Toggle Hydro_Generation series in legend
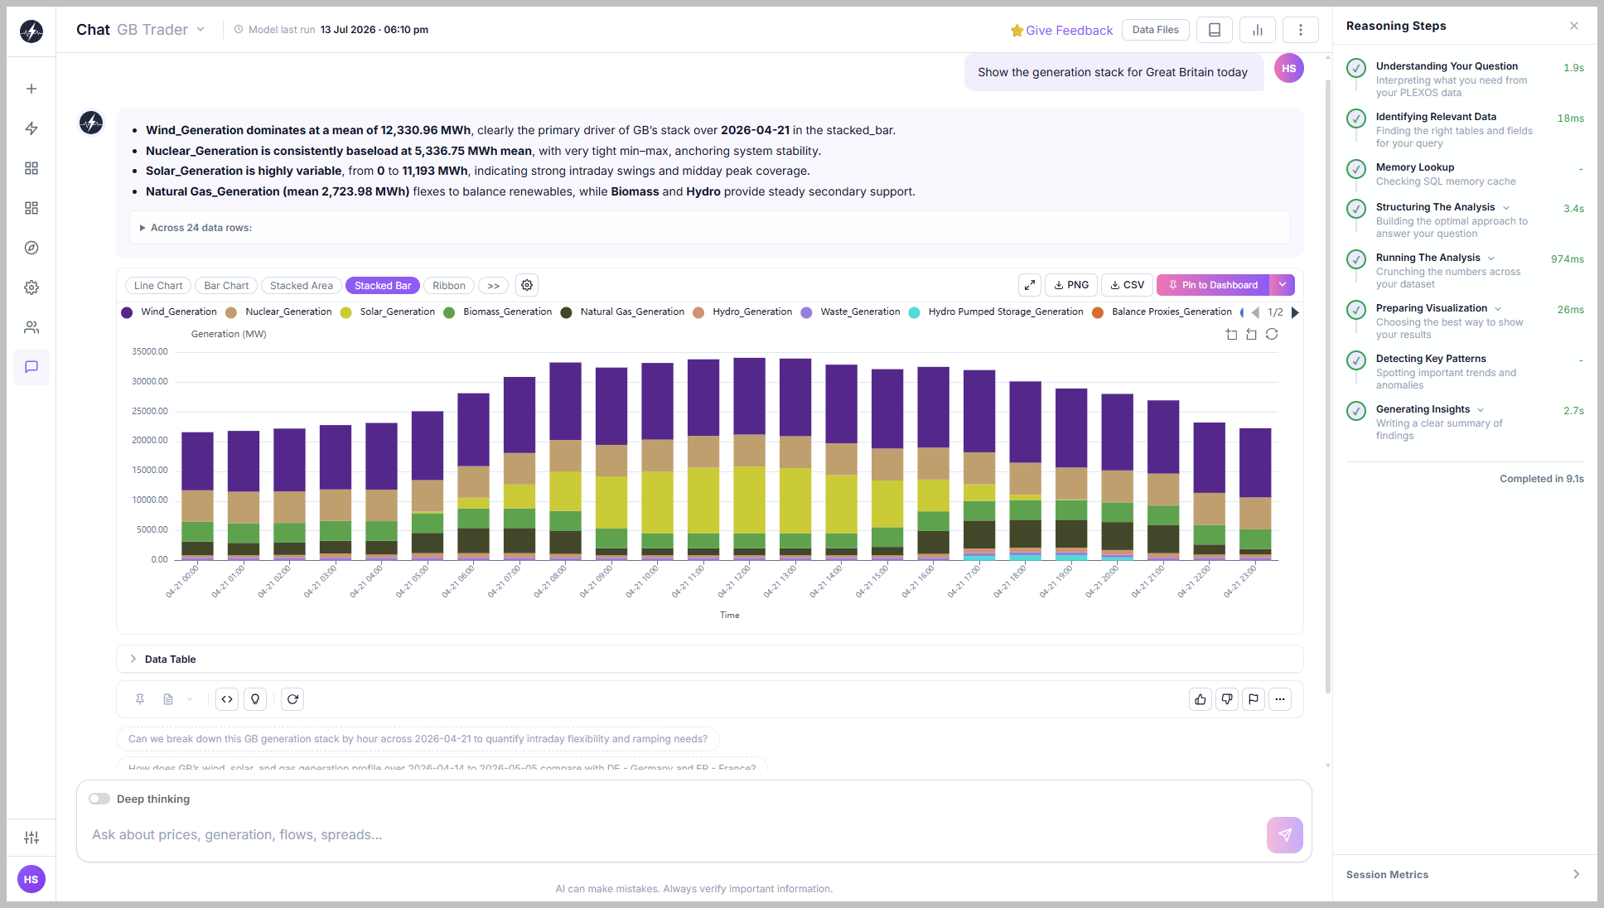 tap(742, 312)
